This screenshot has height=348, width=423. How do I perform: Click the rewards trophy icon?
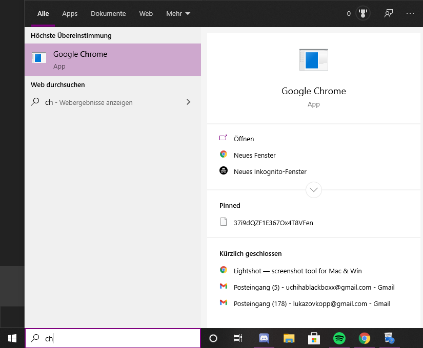[363, 13]
